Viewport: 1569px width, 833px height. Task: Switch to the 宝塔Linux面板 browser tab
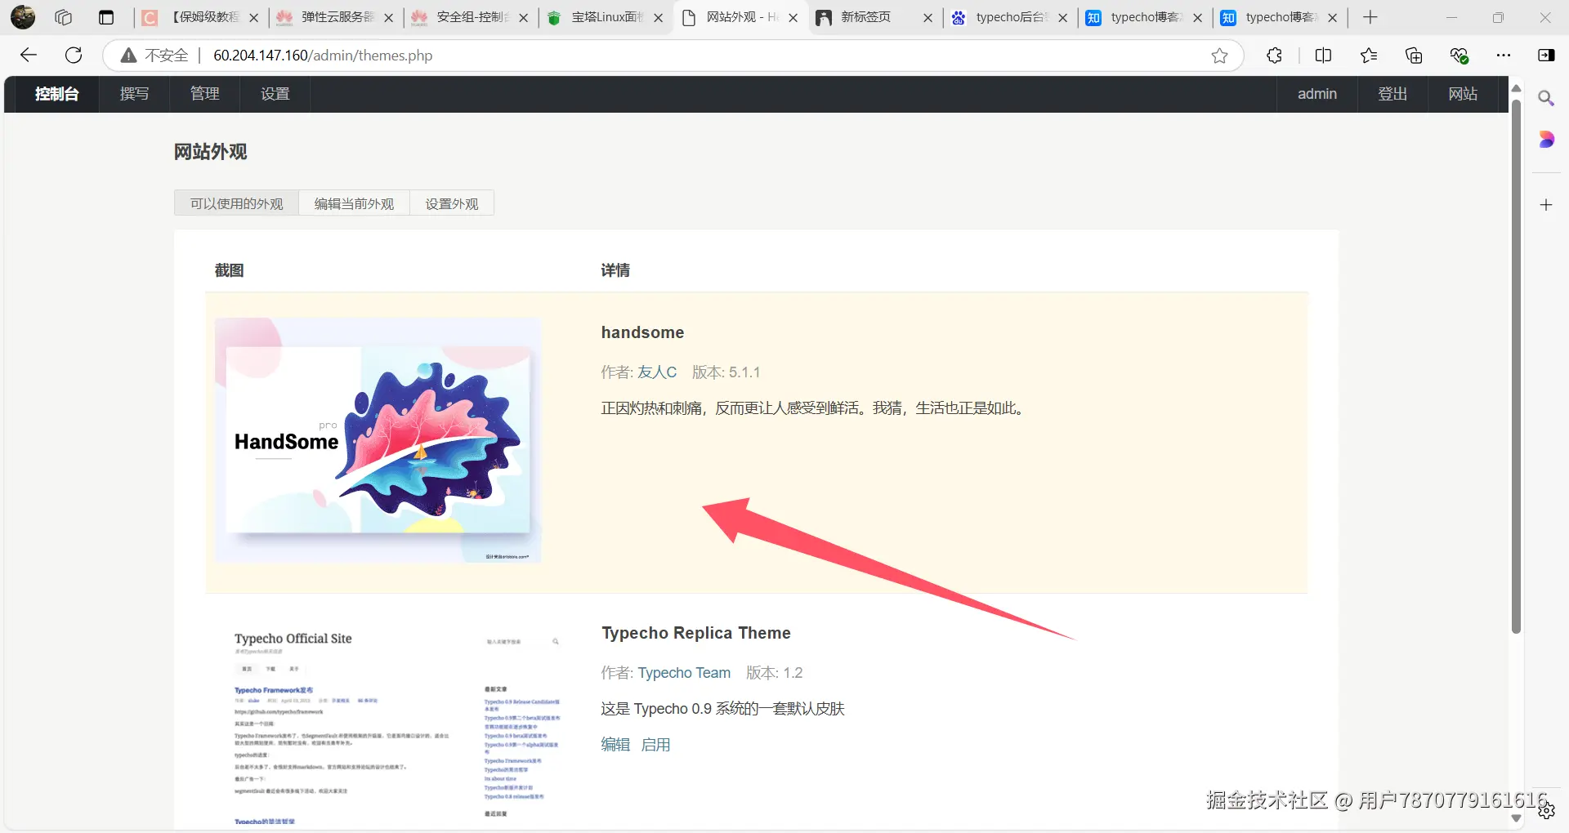tap(605, 17)
